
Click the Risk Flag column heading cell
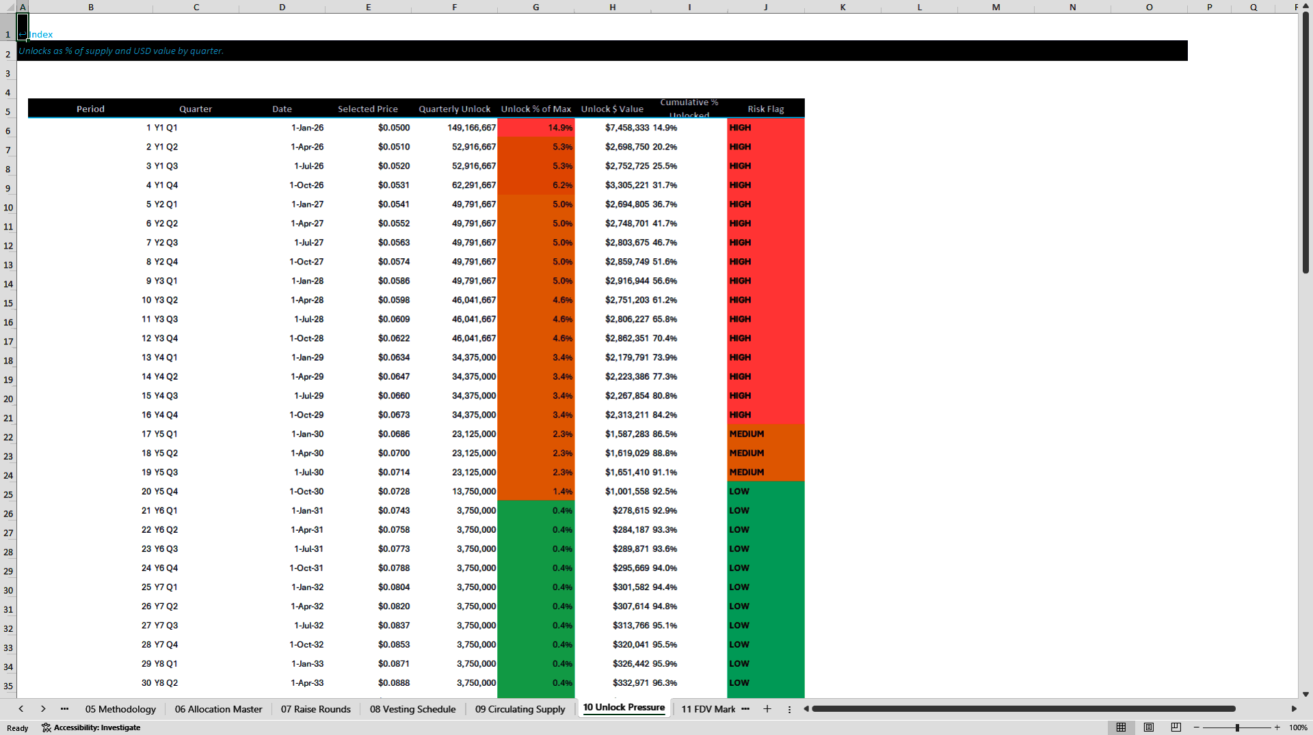click(x=766, y=109)
